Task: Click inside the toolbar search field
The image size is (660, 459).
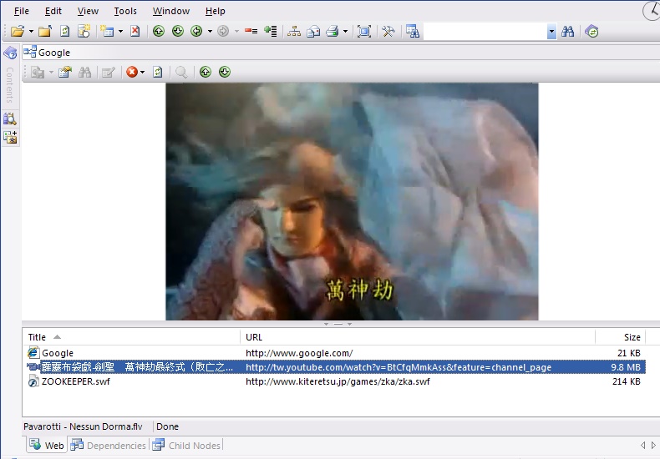Action: [485, 32]
